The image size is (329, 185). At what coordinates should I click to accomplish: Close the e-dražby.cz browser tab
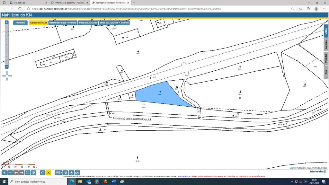[46, 3]
